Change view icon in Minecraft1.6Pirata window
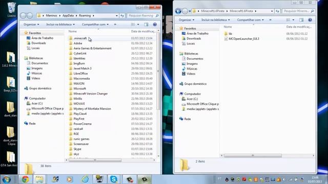328x184 pixels. click(x=288, y=20)
